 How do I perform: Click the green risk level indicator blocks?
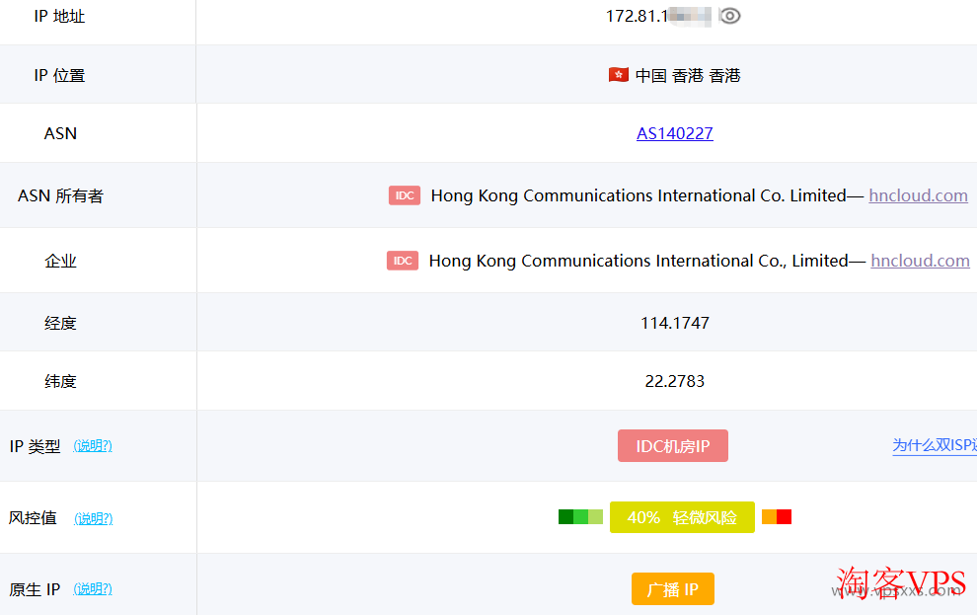click(x=580, y=516)
